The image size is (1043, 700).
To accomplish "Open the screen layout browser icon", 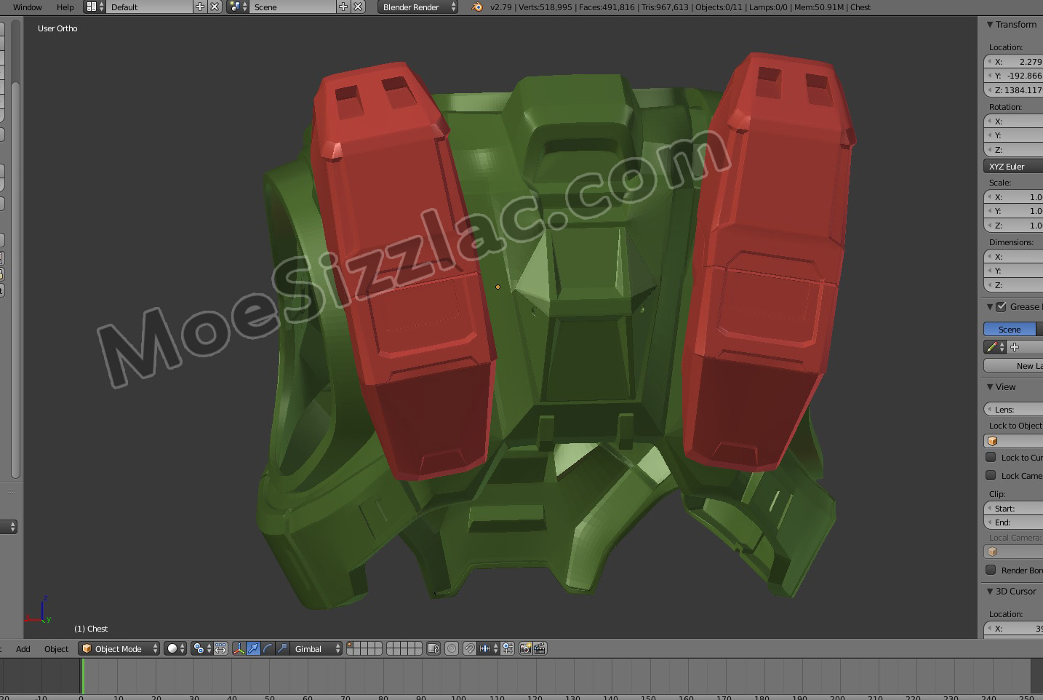I will point(95,7).
